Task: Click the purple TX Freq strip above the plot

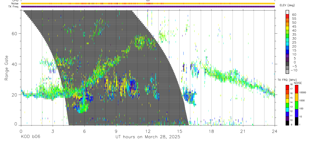Action: [x=148, y=7]
